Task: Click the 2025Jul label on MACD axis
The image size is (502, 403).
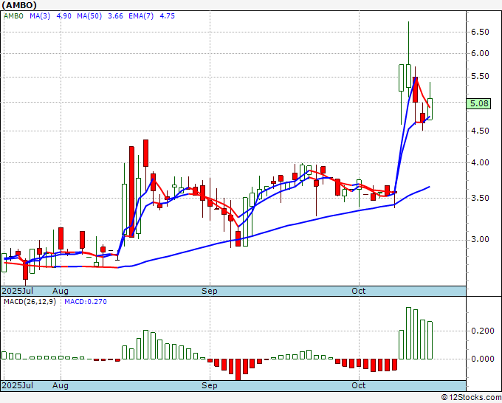Action: pyautogui.click(x=18, y=385)
